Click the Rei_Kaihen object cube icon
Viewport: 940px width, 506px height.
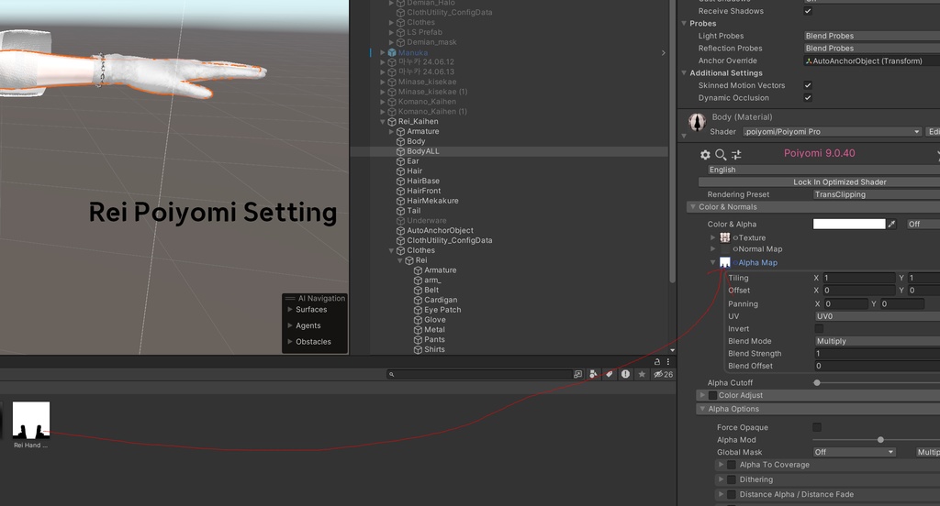tap(392, 122)
